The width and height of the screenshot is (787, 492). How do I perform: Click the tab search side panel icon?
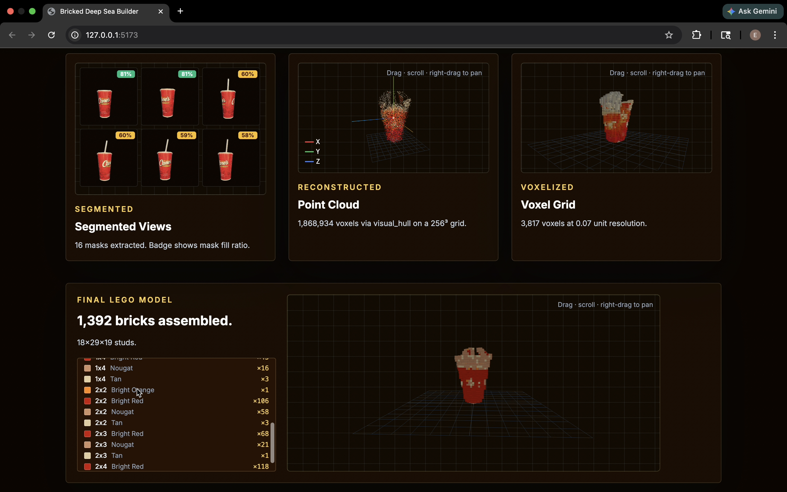(726, 35)
